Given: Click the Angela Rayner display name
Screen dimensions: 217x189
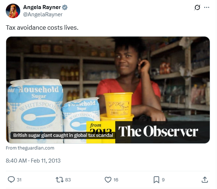Looking at the screenshot, I should pos(42,7).
